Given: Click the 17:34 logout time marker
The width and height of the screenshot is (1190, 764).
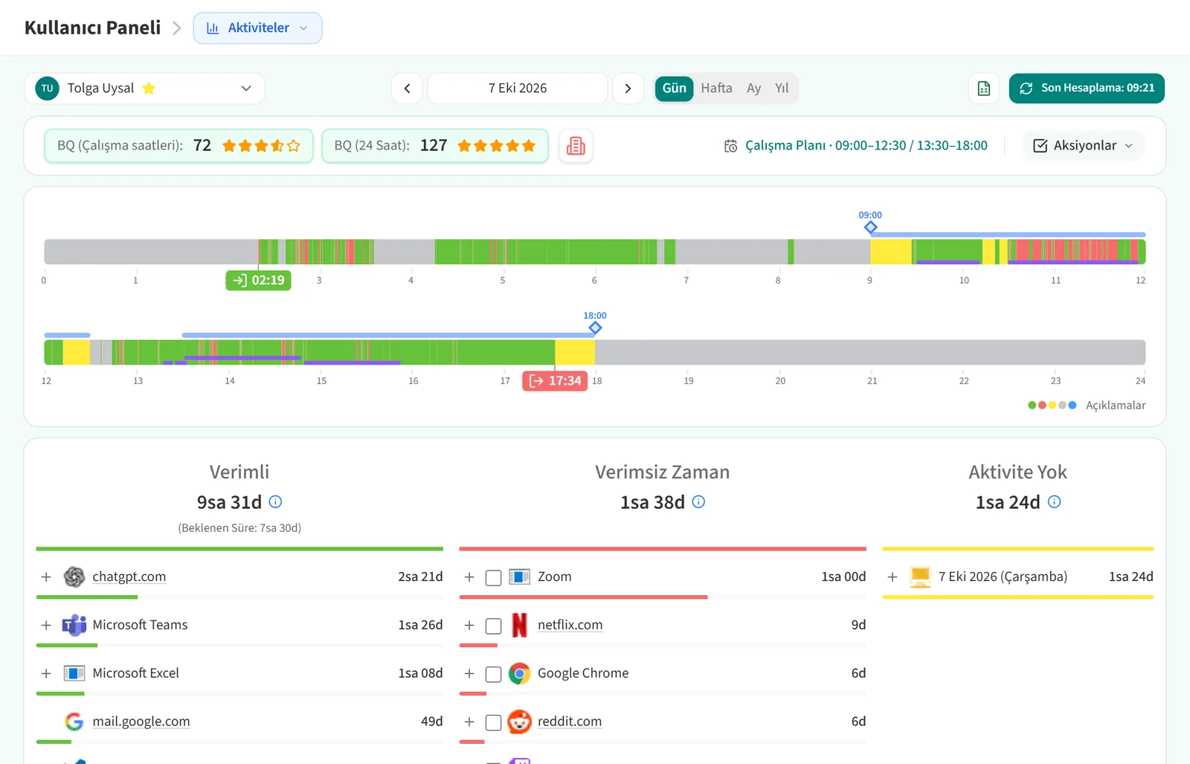Looking at the screenshot, I should tap(555, 381).
